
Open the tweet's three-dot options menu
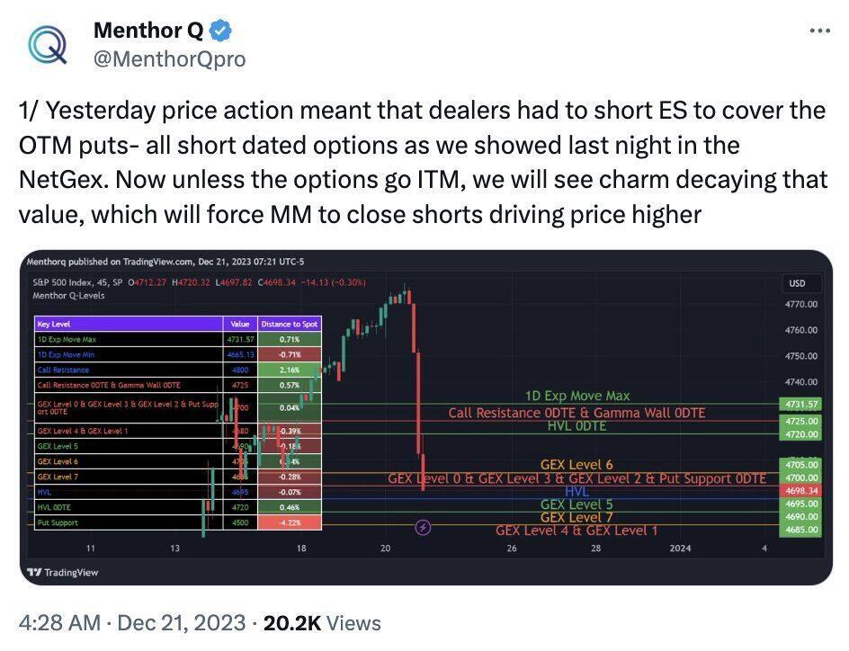click(x=819, y=30)
